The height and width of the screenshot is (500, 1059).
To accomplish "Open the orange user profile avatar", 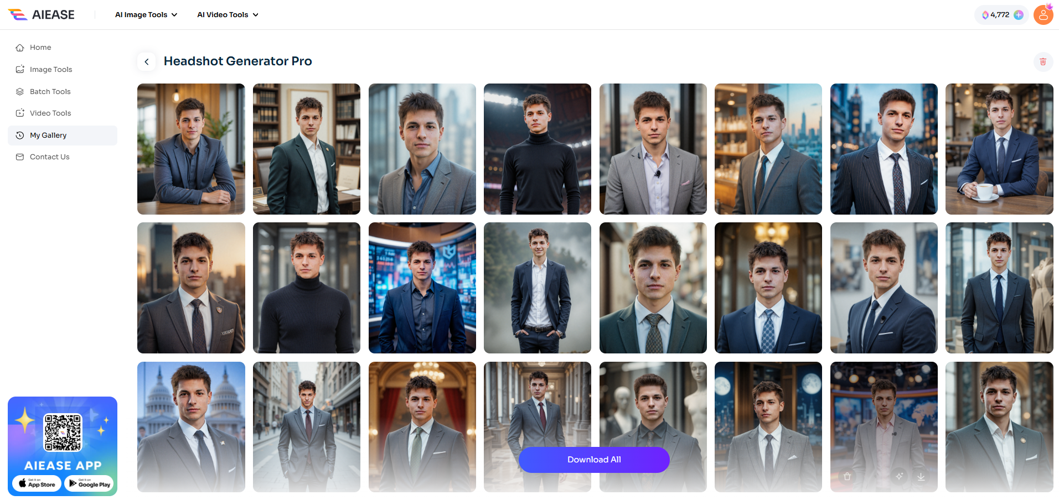I will point(1043,15).
